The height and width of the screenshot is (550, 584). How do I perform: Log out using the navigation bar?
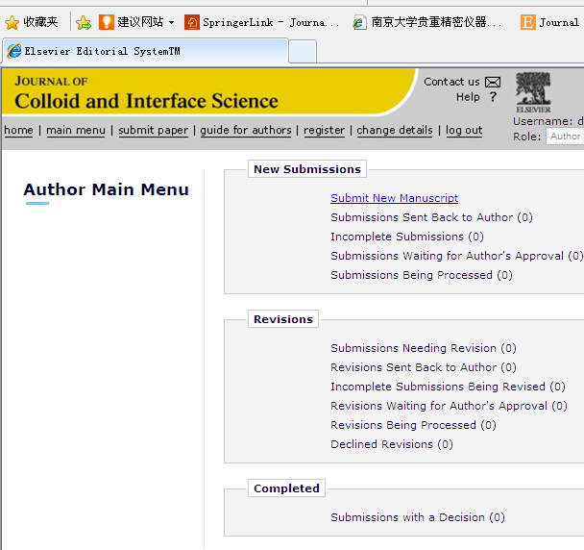(x=464, y=131)
